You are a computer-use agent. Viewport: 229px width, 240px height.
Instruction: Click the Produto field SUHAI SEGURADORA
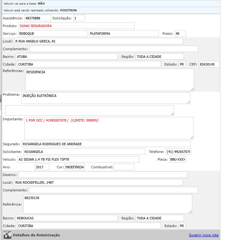[x=77, y=26]
